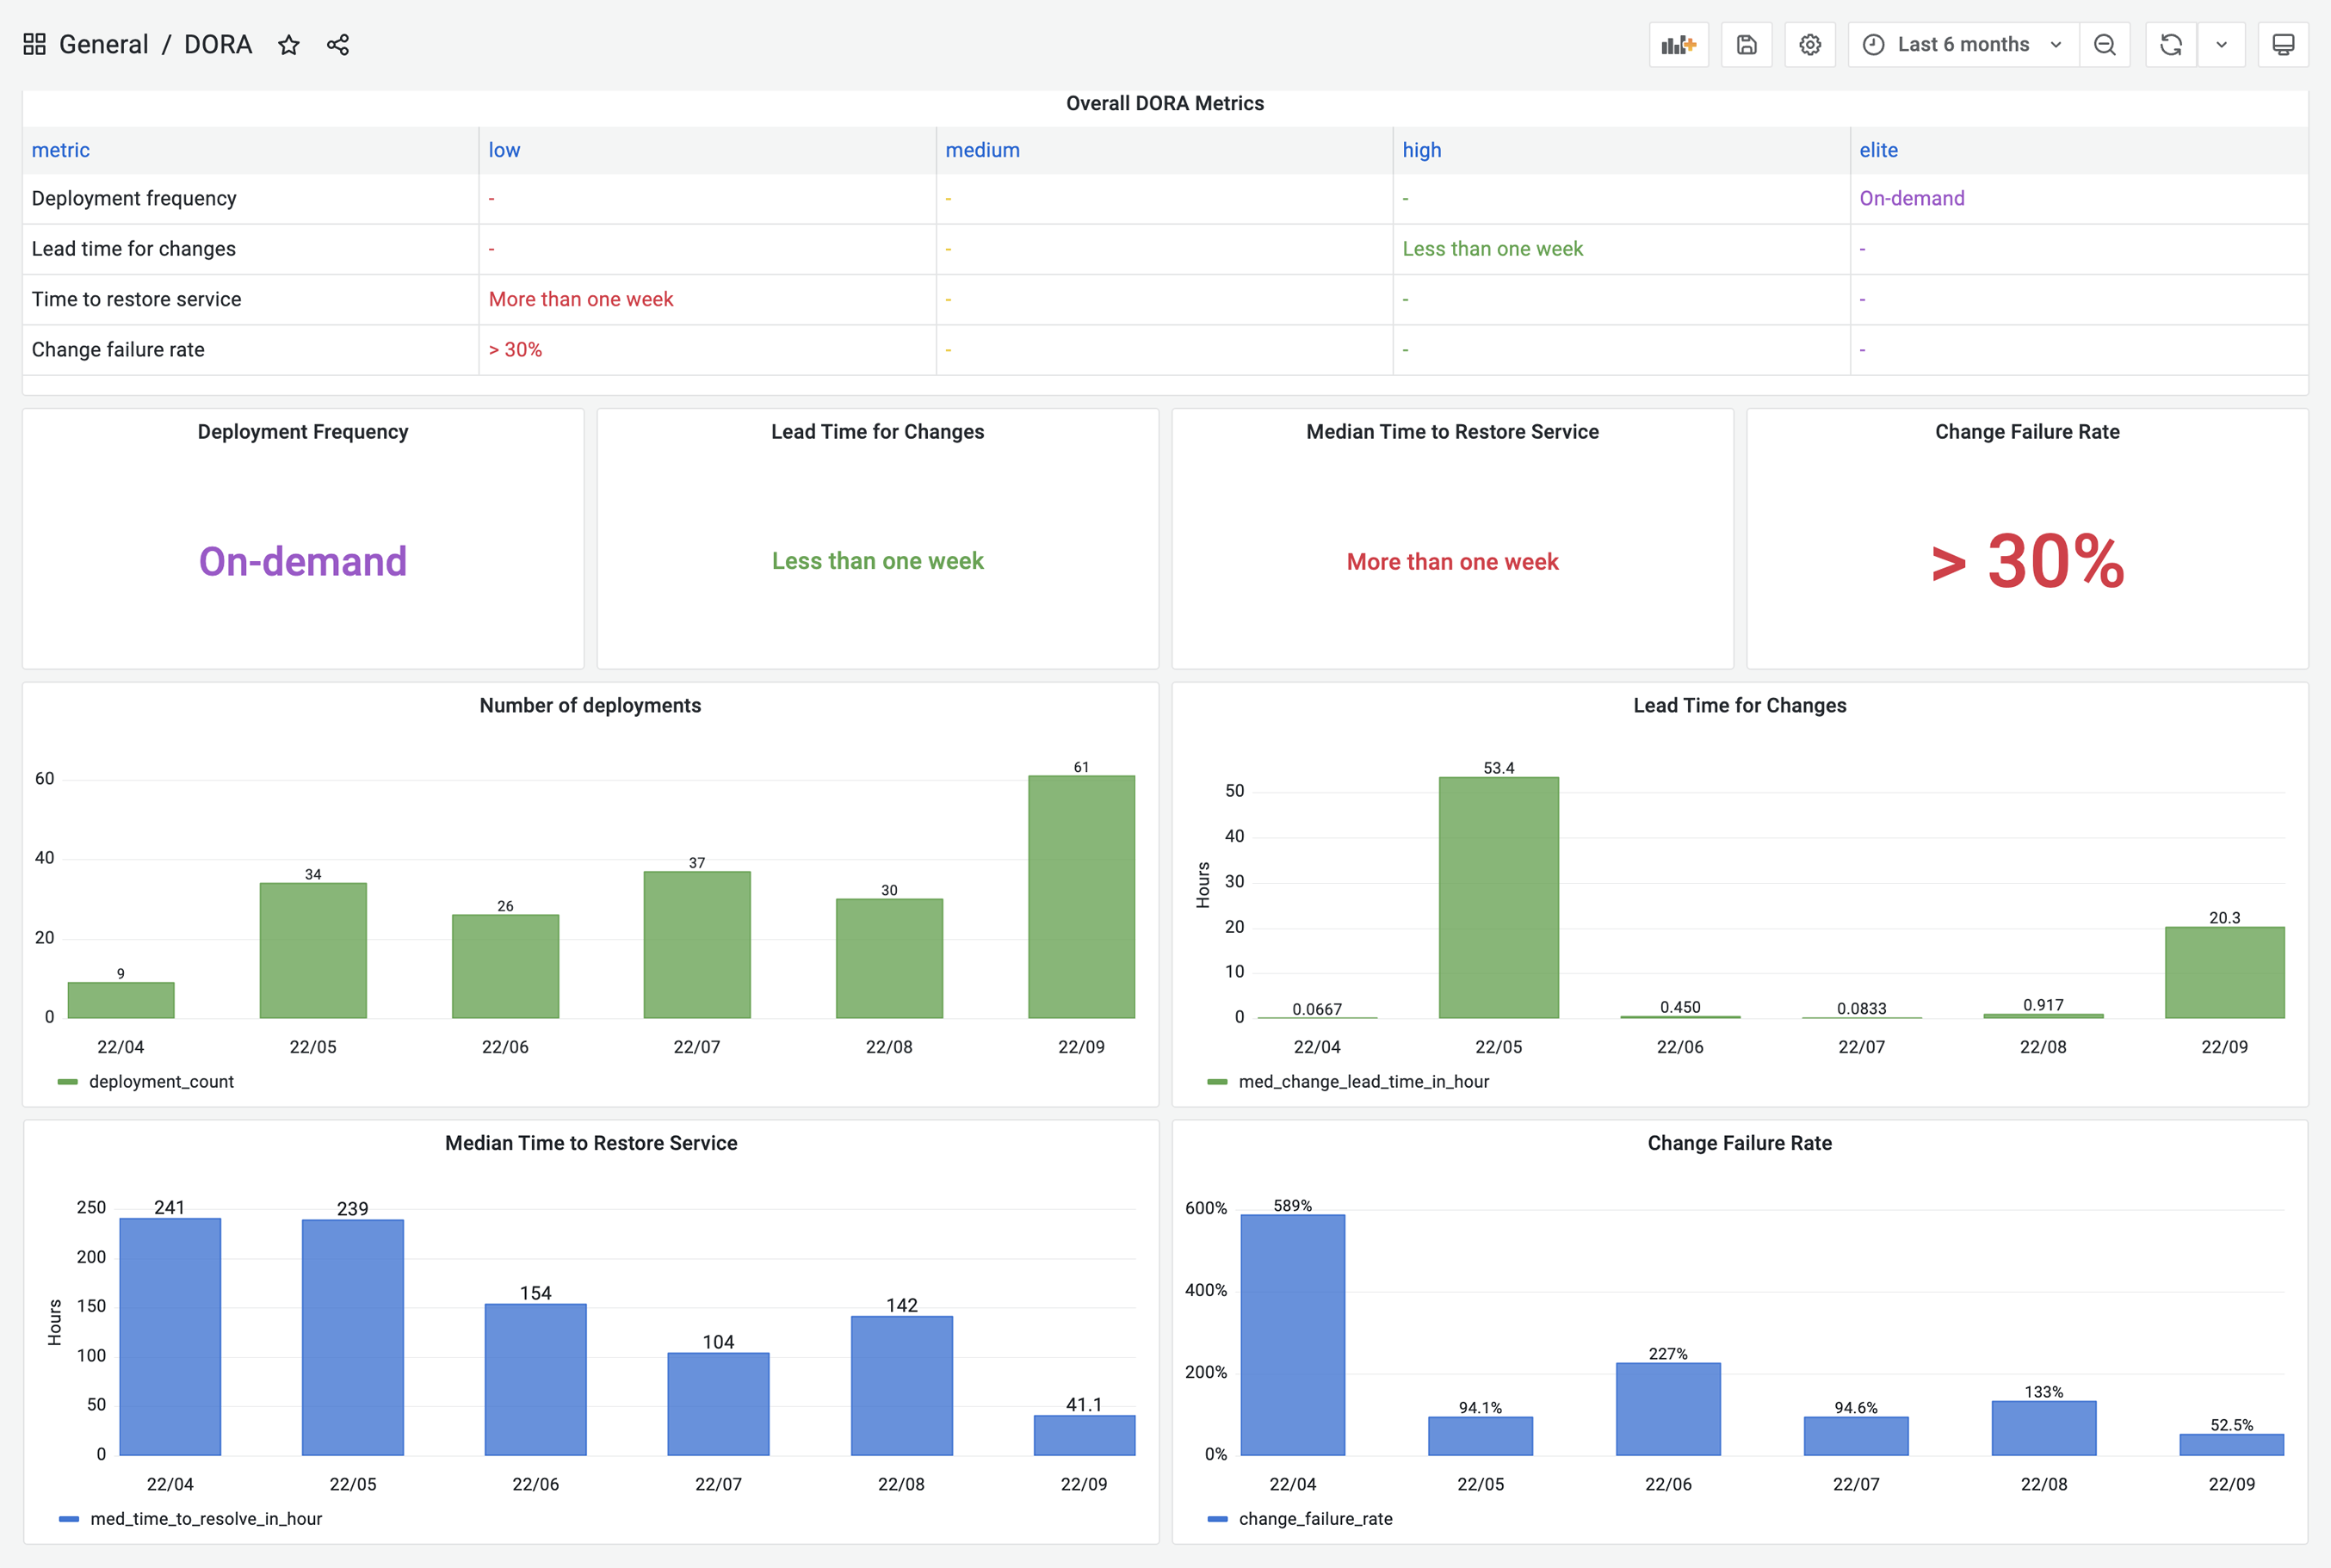Open the dashboards grid icon
Viewport: 2331px width, 1568px height.
click(x=33, y=44)
